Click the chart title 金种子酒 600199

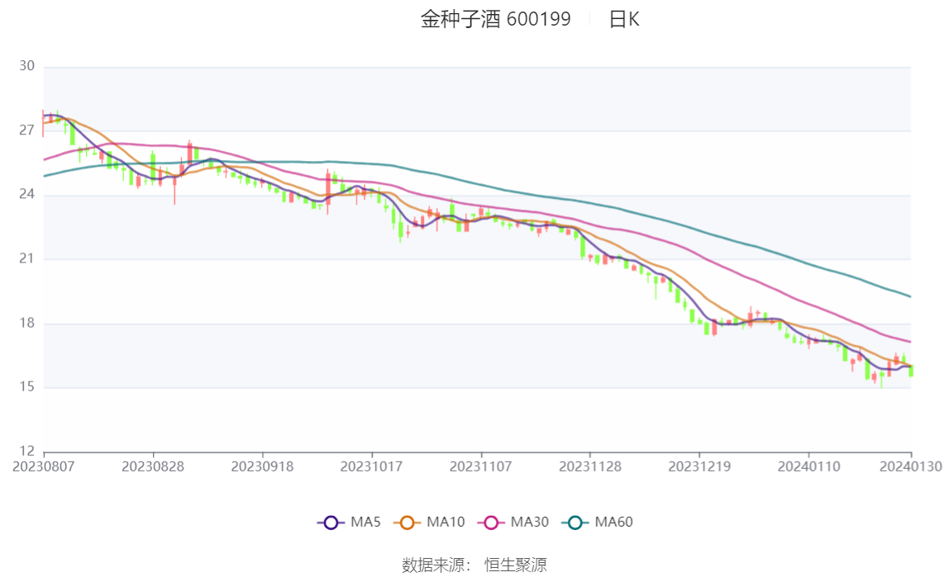click(495, 20)
